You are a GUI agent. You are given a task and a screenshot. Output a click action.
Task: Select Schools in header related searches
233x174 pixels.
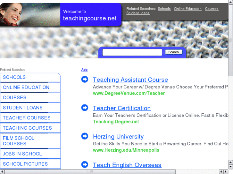click(164, 9)
